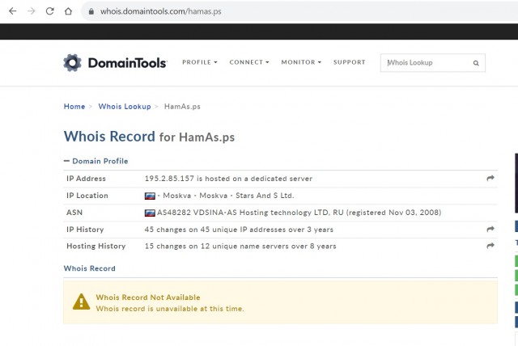Click the Whois Record section heading
518x346 pixels.
(x=90, y=268)
